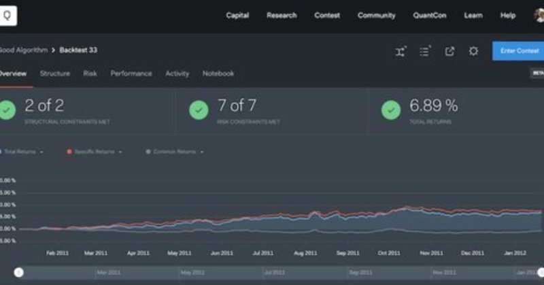Switch to the Performance tab
The height and width of the screenshot is (285, 544).
131,73
